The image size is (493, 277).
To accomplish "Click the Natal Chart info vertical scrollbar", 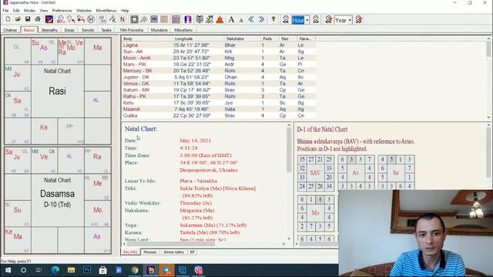I will (289, 182).
